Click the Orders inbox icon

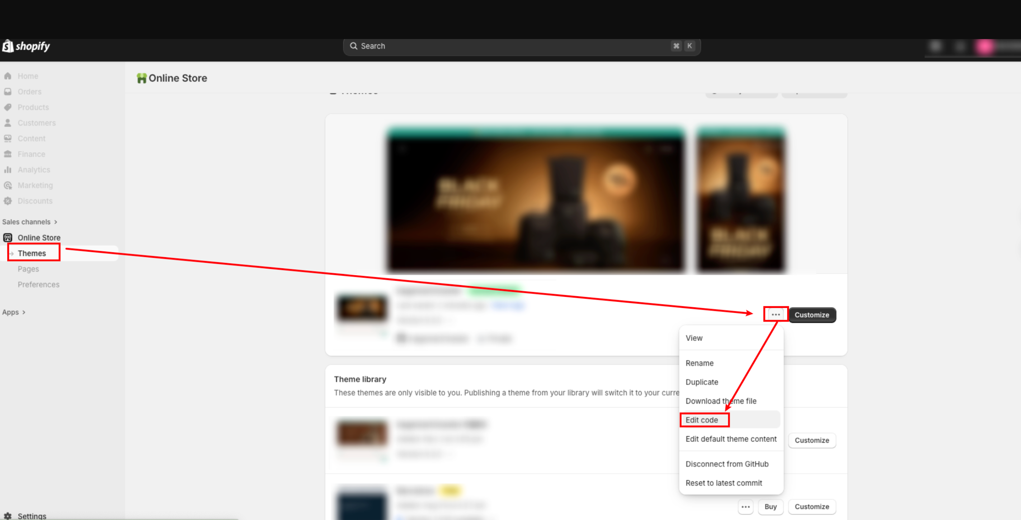tap(8, 92)
